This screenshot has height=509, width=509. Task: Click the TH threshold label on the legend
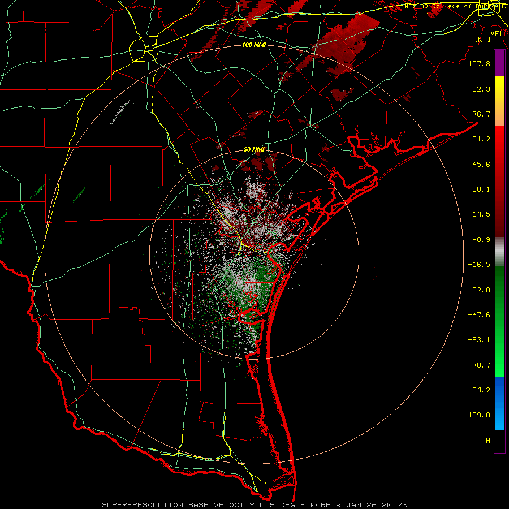[486, 440]
